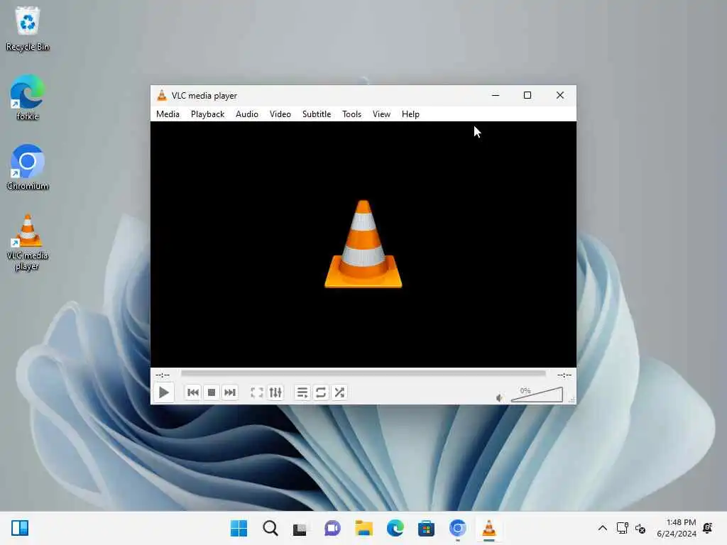Open the Tools menu
The height and width of the screenshot is (545, 727).
click(x=351, y=114)
